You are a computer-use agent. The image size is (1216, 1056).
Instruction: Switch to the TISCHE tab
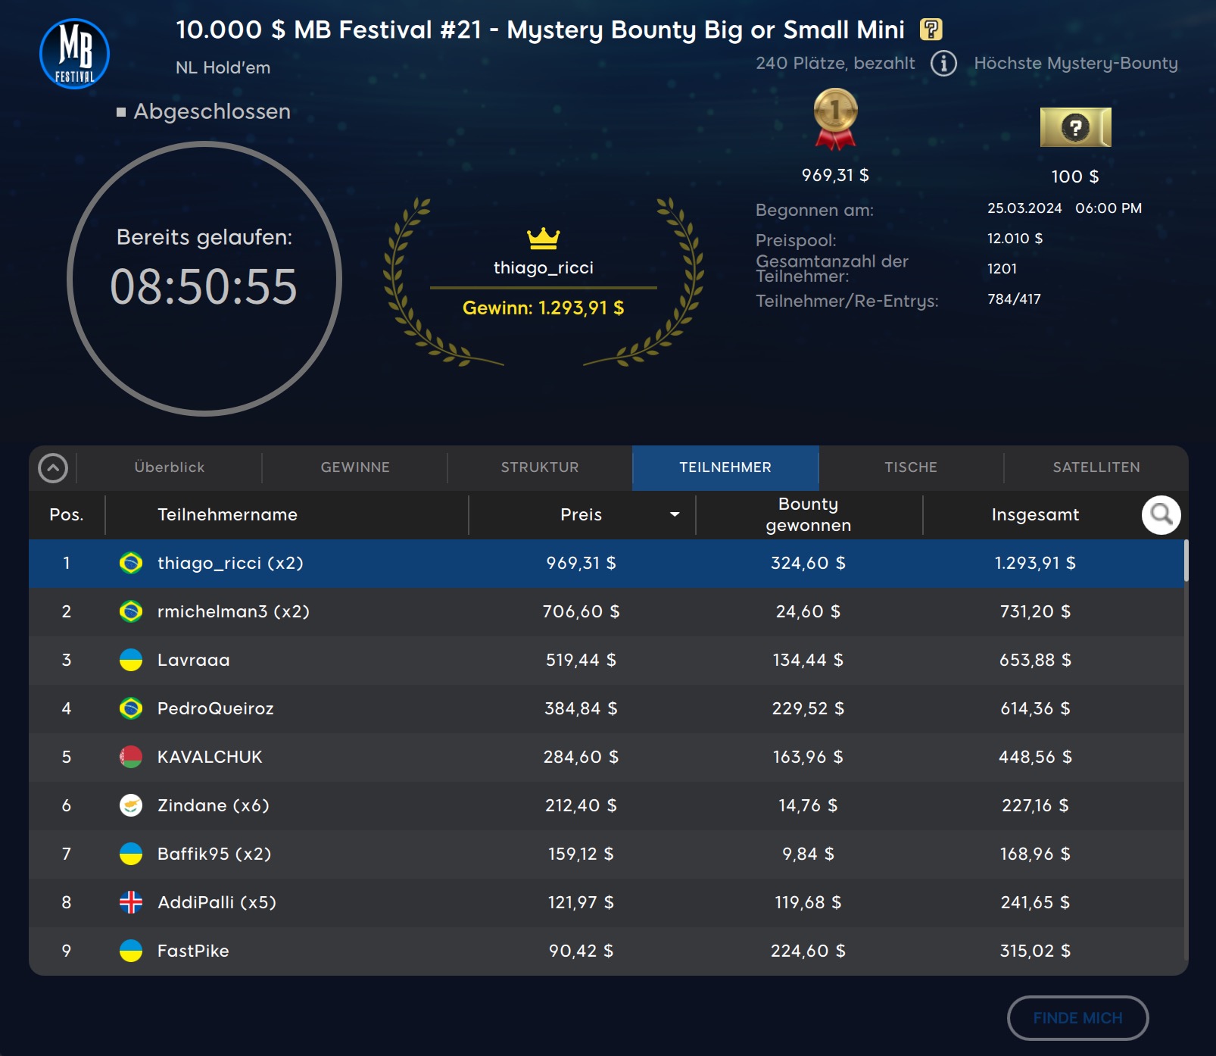[x=911, y=467]
